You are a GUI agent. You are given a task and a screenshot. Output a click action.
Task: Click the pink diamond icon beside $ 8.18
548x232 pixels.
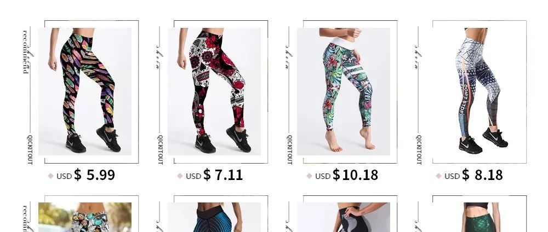pos(438,176)
